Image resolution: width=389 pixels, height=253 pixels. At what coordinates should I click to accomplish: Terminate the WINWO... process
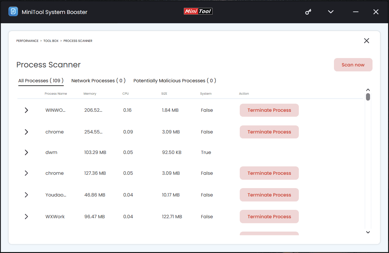click(x=269, y=110)
